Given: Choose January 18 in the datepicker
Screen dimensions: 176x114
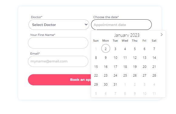Looking at the screenshot, I should coord(125,67).
